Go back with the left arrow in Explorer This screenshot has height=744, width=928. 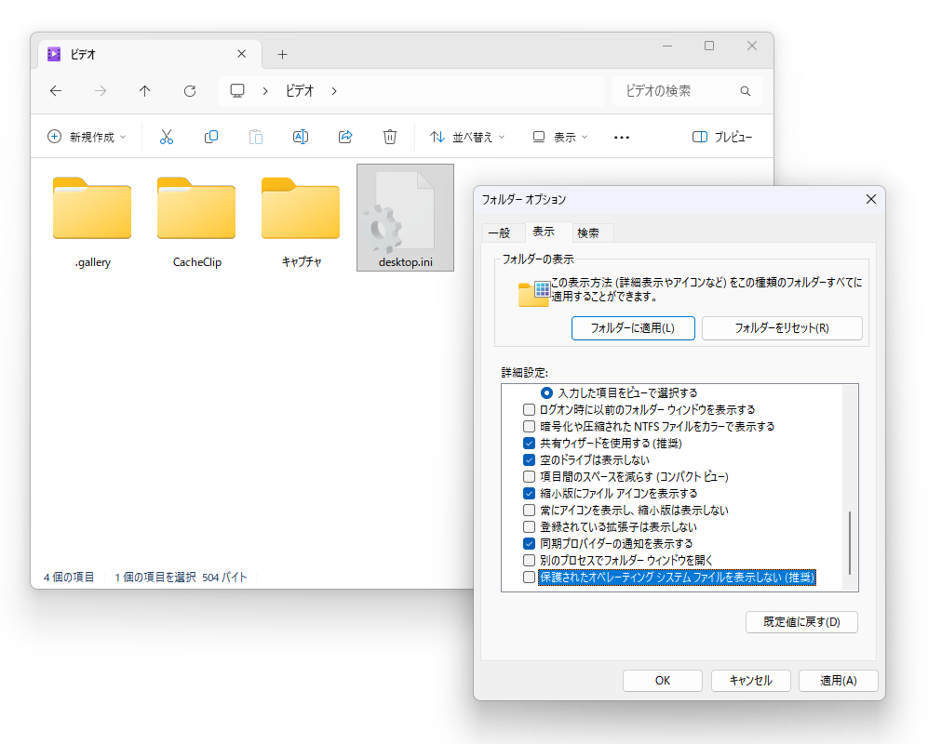pos(56,90)
